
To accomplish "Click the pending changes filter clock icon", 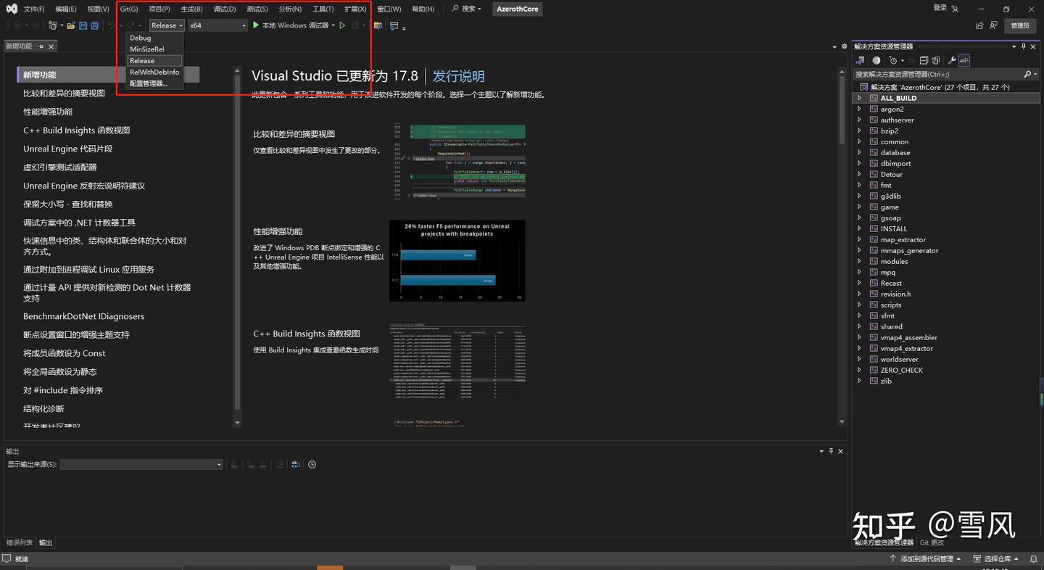I will 893,61.
